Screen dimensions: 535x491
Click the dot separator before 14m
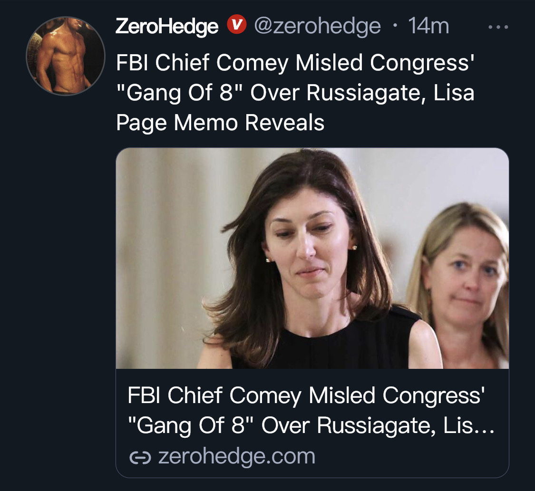pyautogui.click(x=395, y=26)
